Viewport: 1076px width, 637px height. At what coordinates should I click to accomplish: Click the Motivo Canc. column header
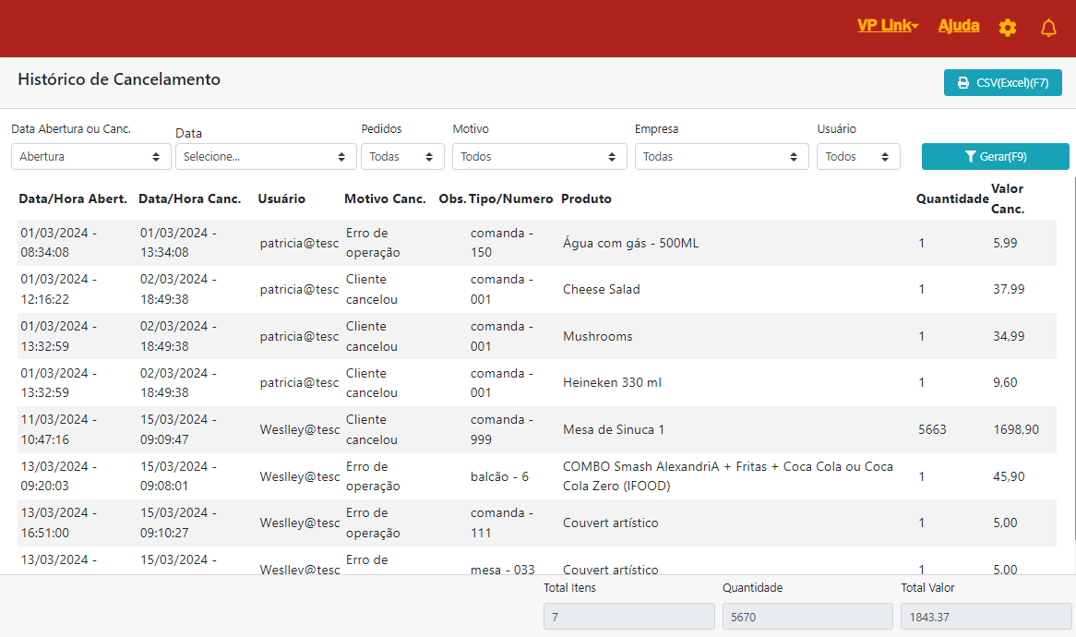tap(385, 198)
